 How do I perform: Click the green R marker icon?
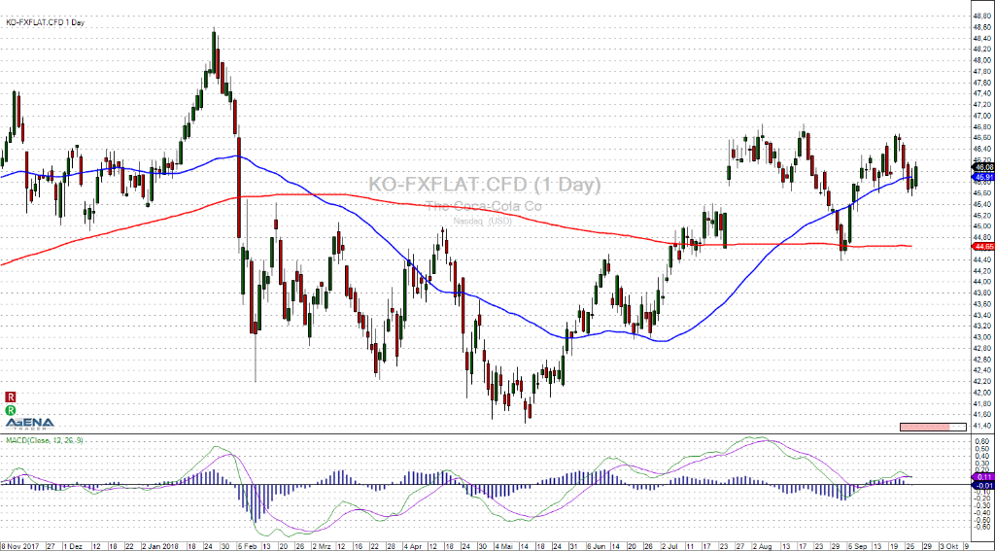coord(10,409)
